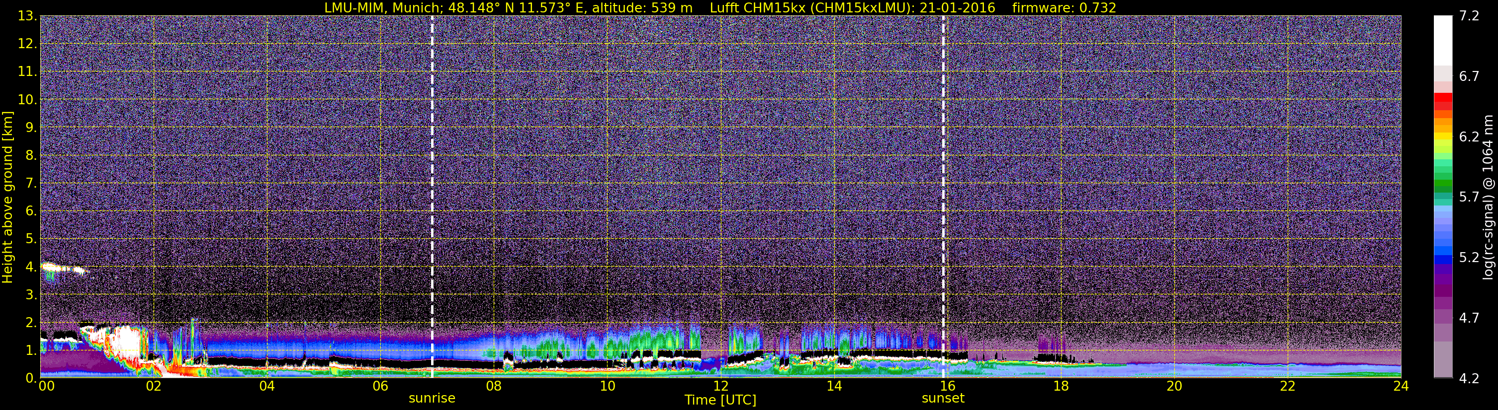Click the white dashed sunrise marker line
Image resolution: width=1498 pixels, height=410 pixels.
pyautogui.click(x=432, y=197)
